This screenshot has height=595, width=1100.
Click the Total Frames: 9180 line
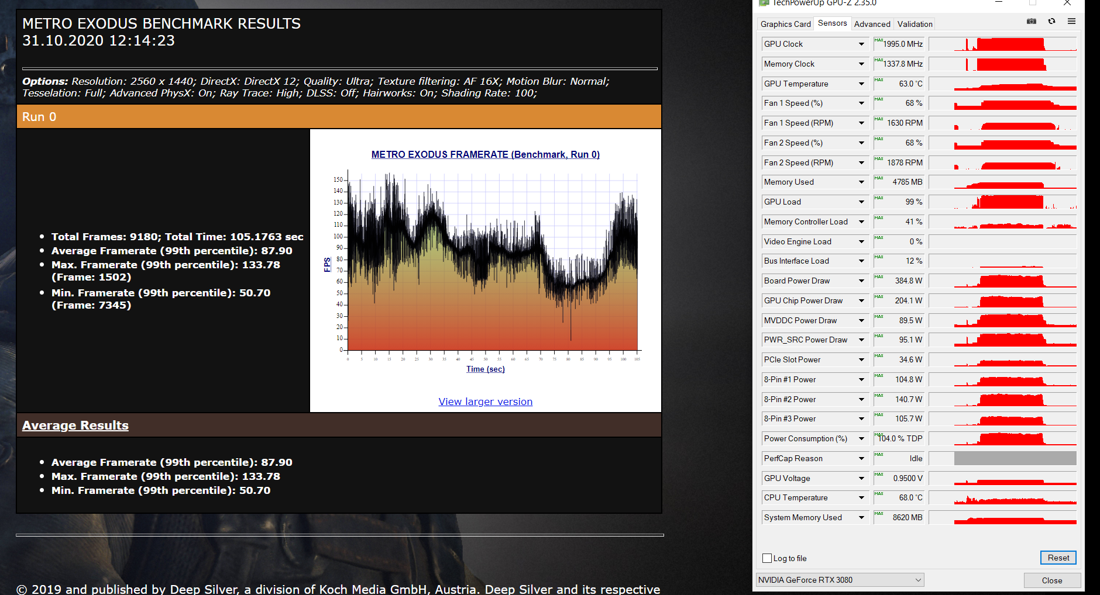177,237
